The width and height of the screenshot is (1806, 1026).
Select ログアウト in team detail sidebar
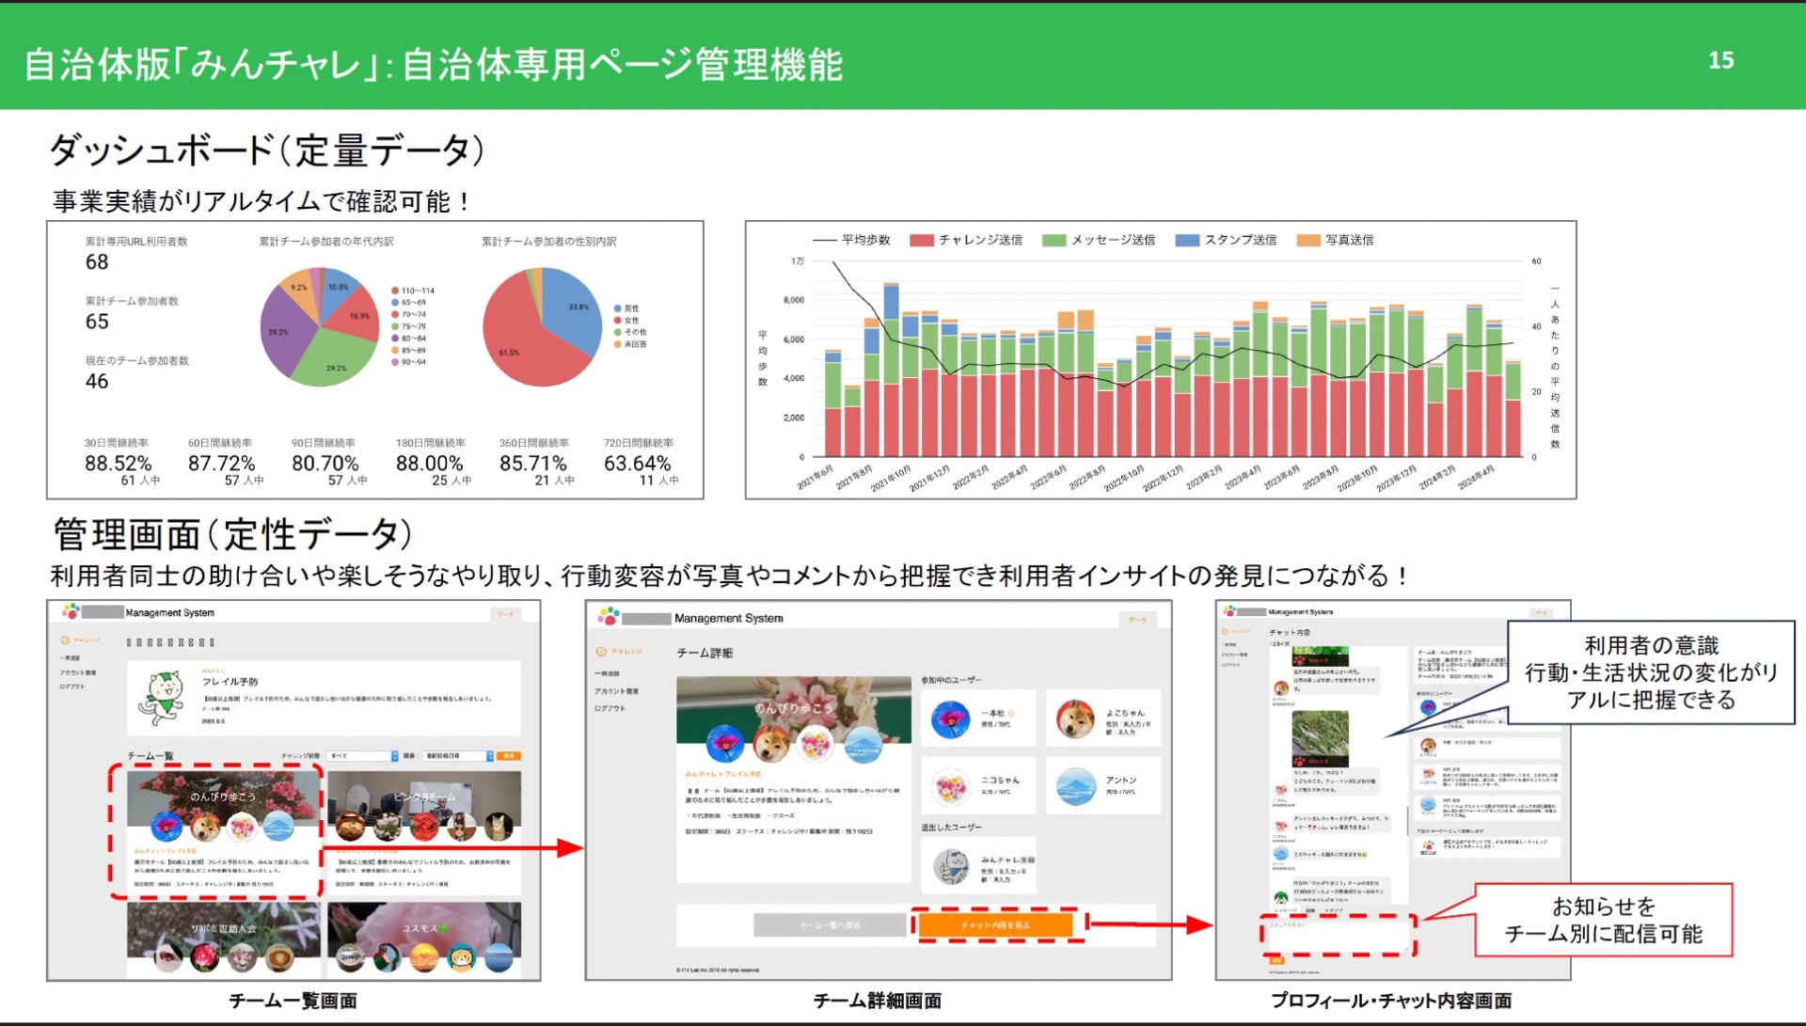tap(610, 708)
